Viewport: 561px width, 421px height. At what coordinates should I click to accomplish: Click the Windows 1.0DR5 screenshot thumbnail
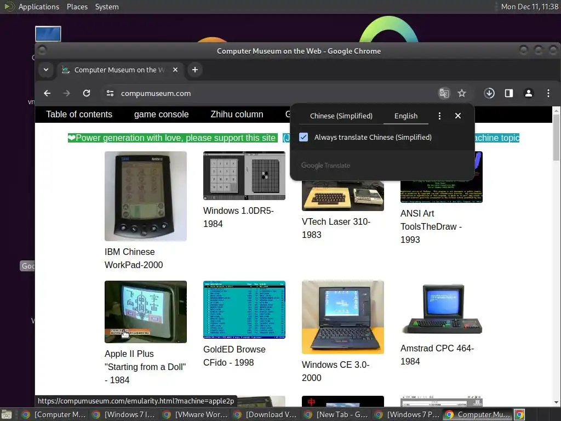tap(244, 175)
